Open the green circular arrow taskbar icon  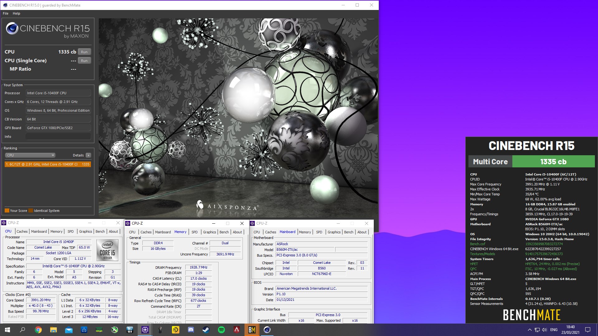coord(114,330)
